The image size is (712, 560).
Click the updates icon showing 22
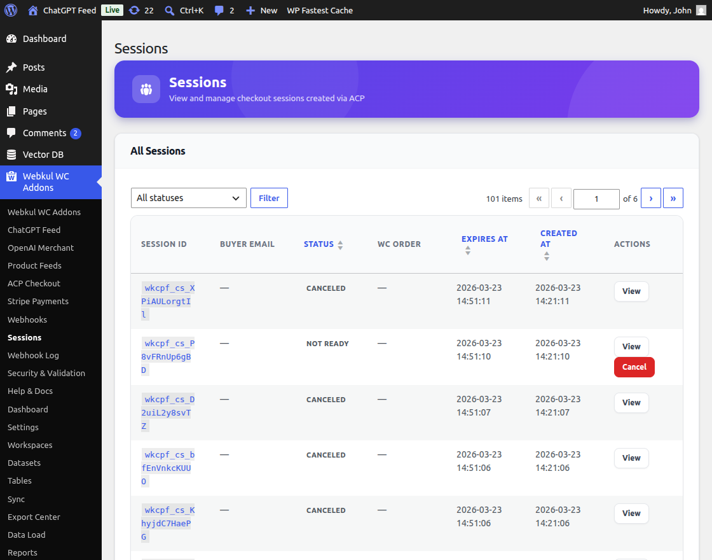[x=133, y=10]
